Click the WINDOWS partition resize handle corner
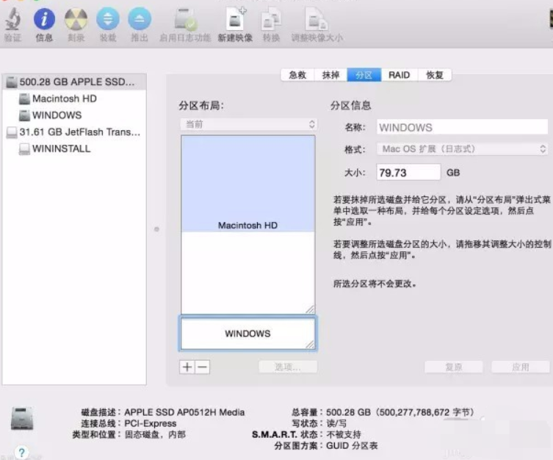Image resolution: width=553 pixels, height=460 pixels. coord(310,345)
